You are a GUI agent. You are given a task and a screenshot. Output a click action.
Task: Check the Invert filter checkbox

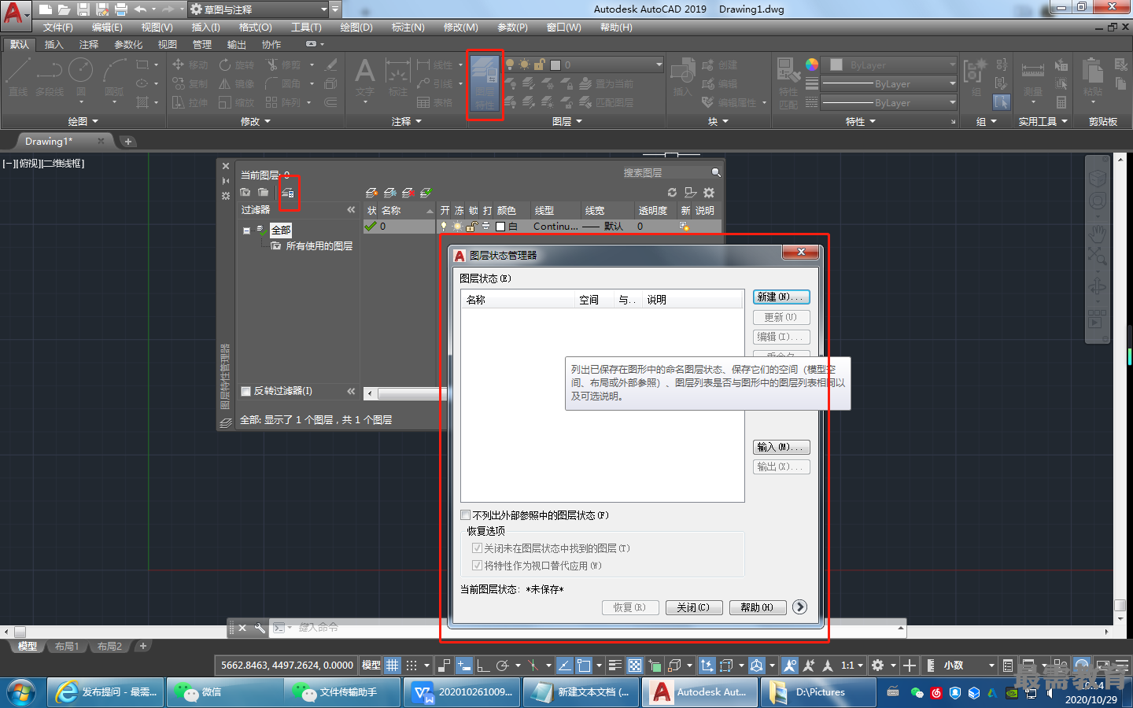pyautogui.click(x=245, y=391)
